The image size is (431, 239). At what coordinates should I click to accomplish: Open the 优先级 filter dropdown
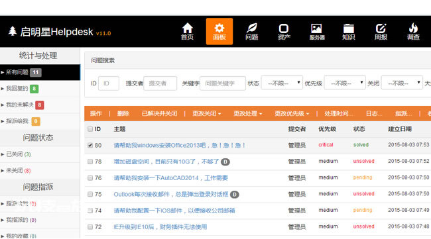[345, 83]
